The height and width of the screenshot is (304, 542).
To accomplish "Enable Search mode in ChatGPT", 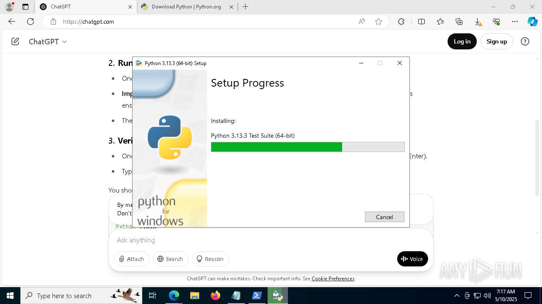I will coord(170,259).
